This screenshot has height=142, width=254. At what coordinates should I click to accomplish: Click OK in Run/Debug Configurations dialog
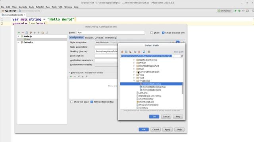(144, 129)
